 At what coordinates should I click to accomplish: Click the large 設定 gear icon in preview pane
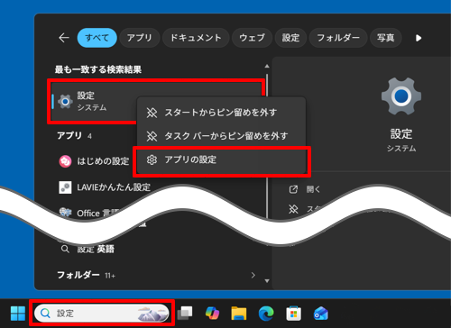401,96
